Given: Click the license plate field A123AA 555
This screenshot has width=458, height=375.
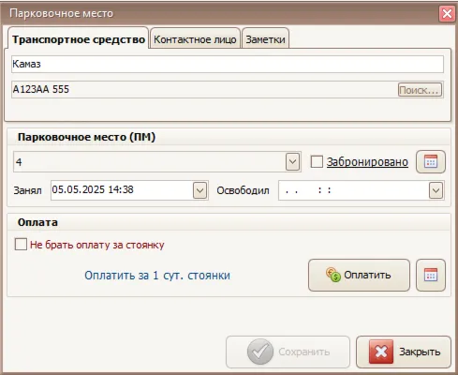Looking at the screenshot, I should click(x=204, y=90).
